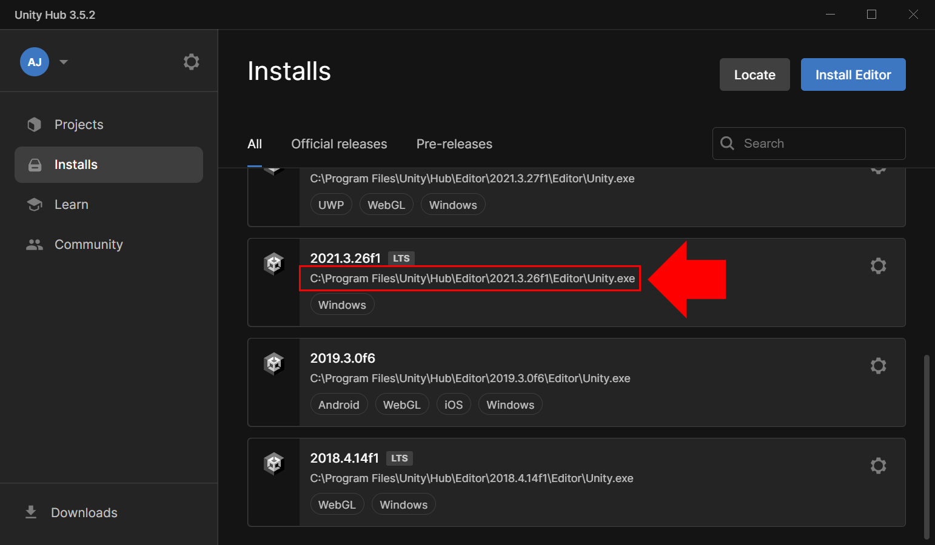The width and height of the screenshot is (935, 545).
Task: Click the installs list scrollbar
Action: coord(926,447)
